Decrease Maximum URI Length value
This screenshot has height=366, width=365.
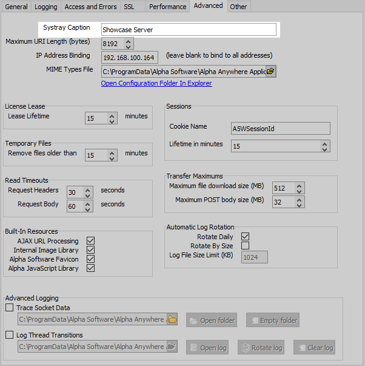coord(128,47)
